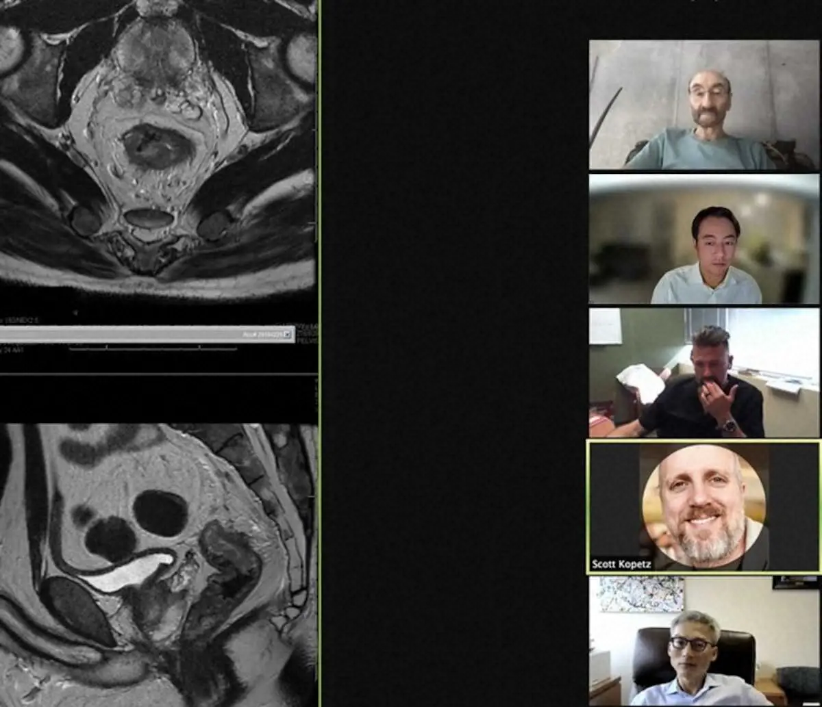Click the white marker in bottom tile corner
Image resolution: width=822 pixels, height=707 pixels.
click(811, 704)
